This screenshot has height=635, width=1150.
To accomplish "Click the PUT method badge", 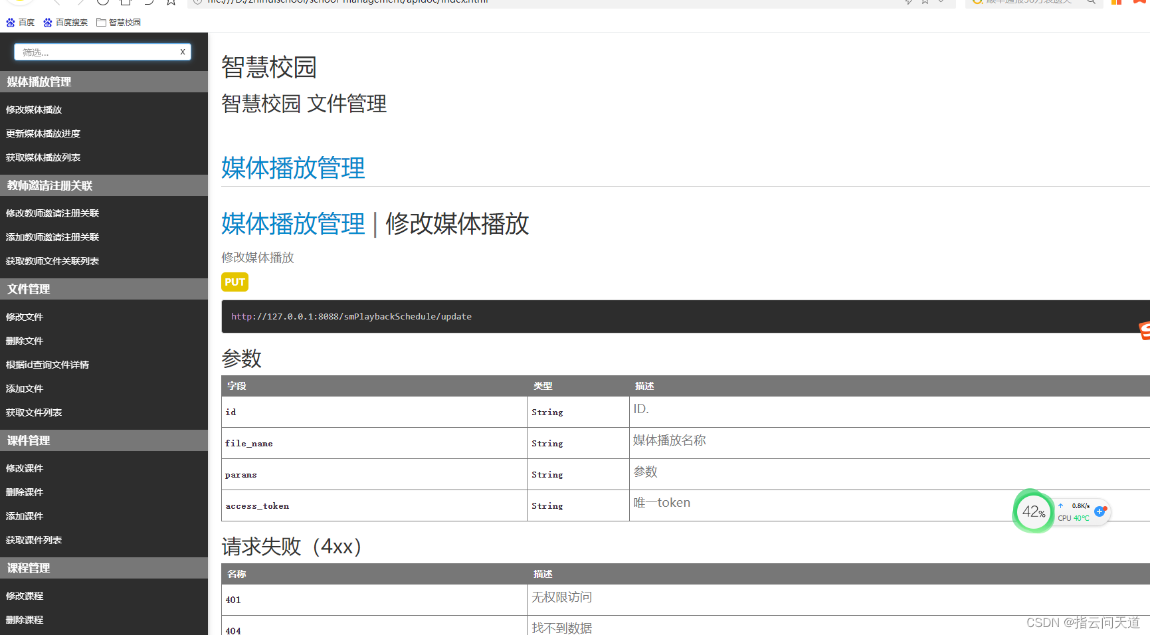I will click(235, 282).
